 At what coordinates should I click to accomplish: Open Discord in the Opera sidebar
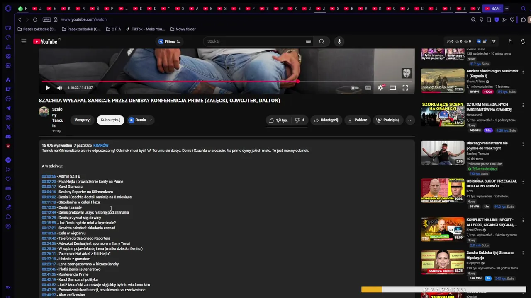click(x=8, y=137)
